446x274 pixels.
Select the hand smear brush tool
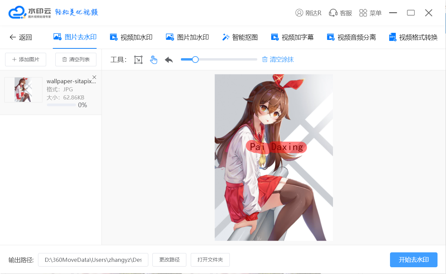154,60
